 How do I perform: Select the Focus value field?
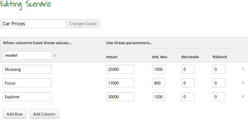pos(27,83)
